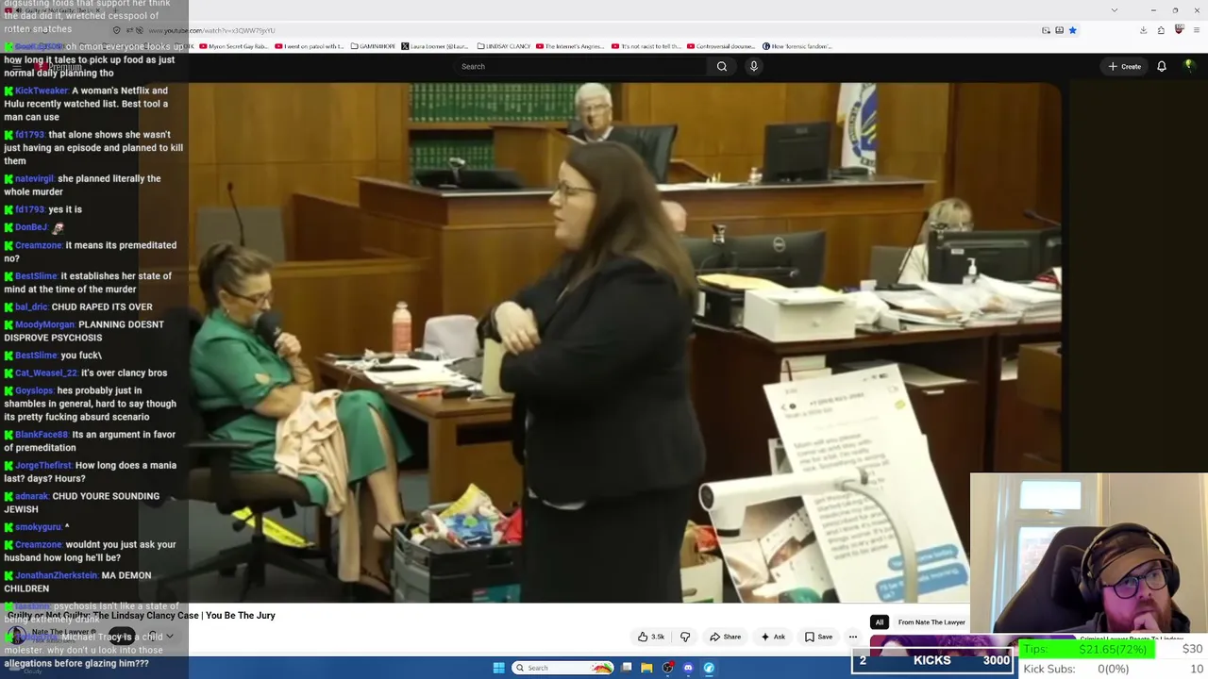The image size is (1208, 679).
Task: Share the Lindsay Clancy video
Action: [725, 637]
